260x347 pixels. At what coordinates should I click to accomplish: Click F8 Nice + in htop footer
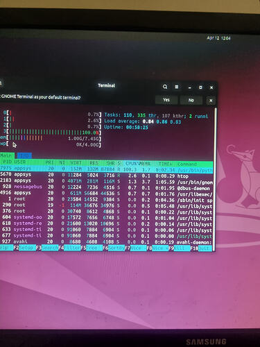(x=157, y=248)
